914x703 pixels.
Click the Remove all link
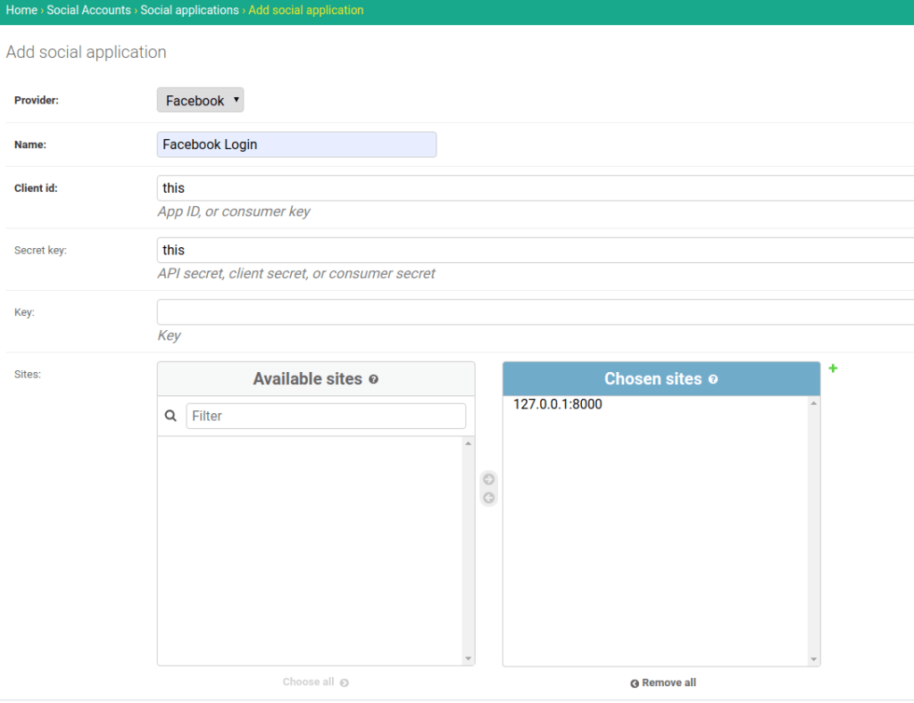[663, 682]
